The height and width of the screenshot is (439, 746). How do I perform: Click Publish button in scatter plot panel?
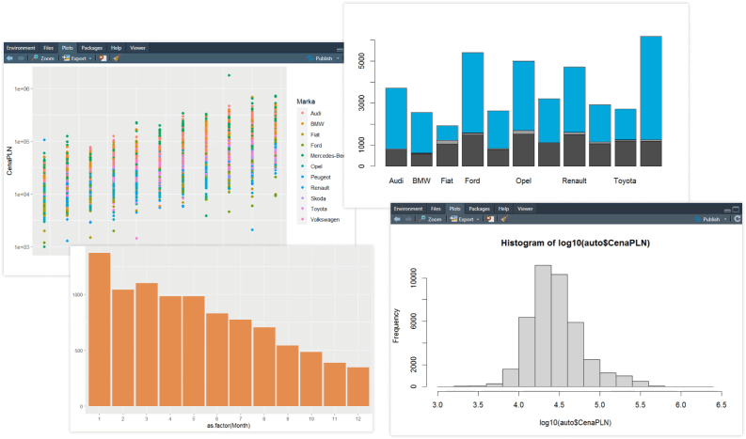(325, 57)
